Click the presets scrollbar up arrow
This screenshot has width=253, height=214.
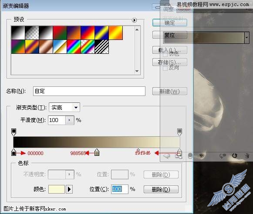pos(137,30)
